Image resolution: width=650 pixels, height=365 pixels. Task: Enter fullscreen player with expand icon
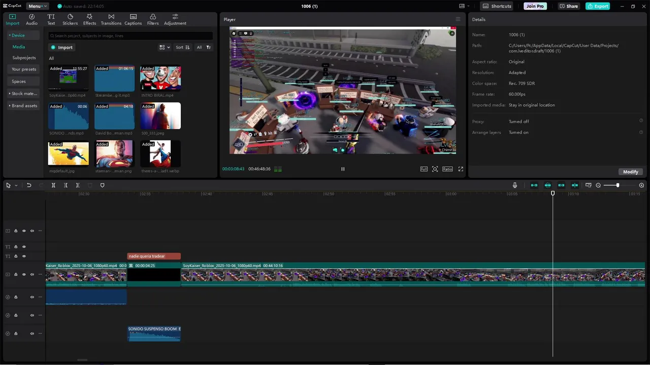[461, 169]
